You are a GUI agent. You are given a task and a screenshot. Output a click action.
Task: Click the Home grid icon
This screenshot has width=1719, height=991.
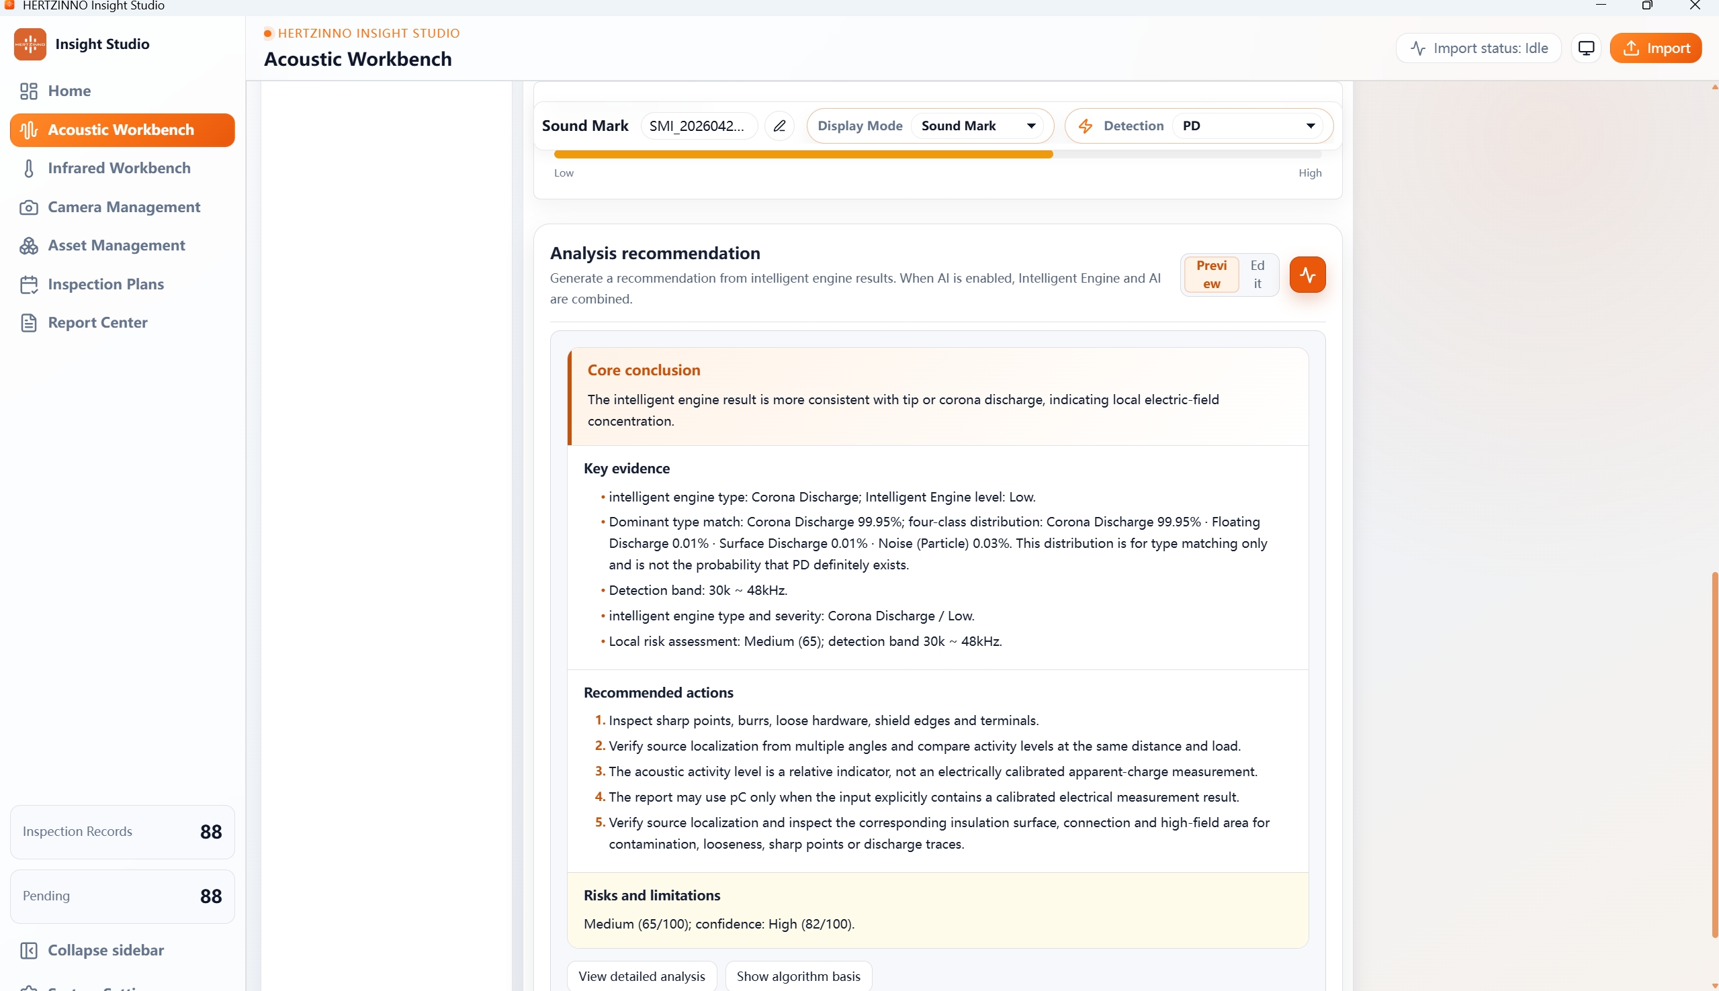[29, 91]
